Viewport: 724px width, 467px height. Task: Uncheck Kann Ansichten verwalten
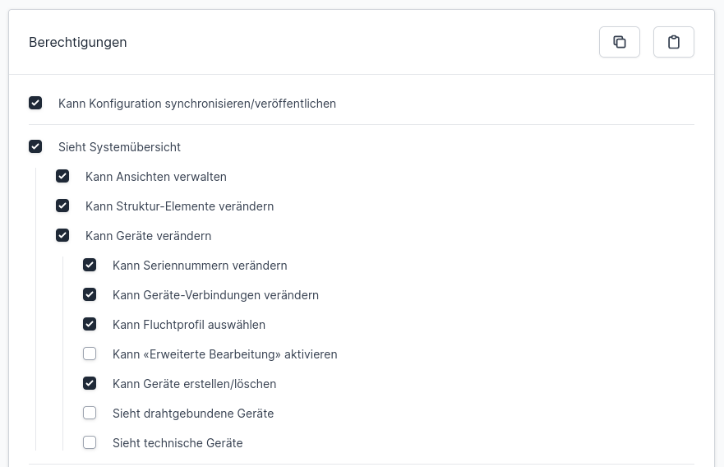[62, 176]
